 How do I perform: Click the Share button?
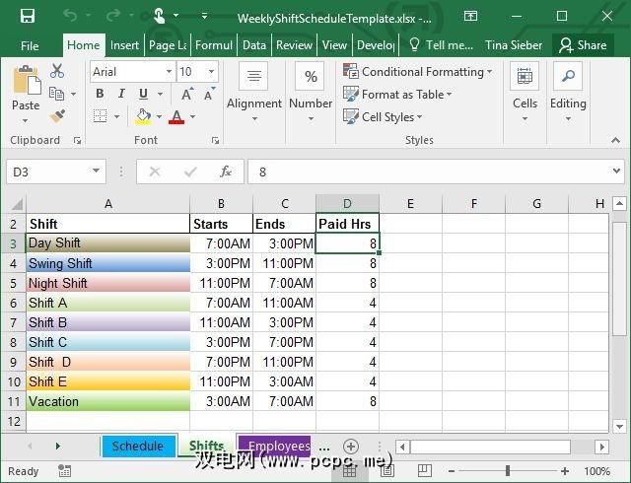click(583, 45)
